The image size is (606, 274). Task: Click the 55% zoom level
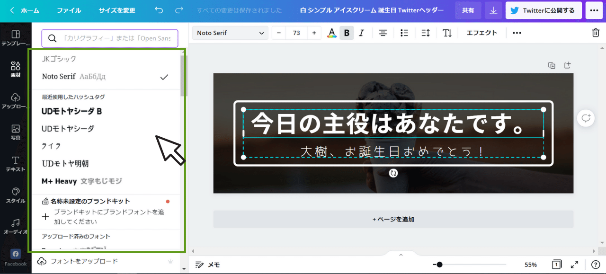click(x=531, y=265)
